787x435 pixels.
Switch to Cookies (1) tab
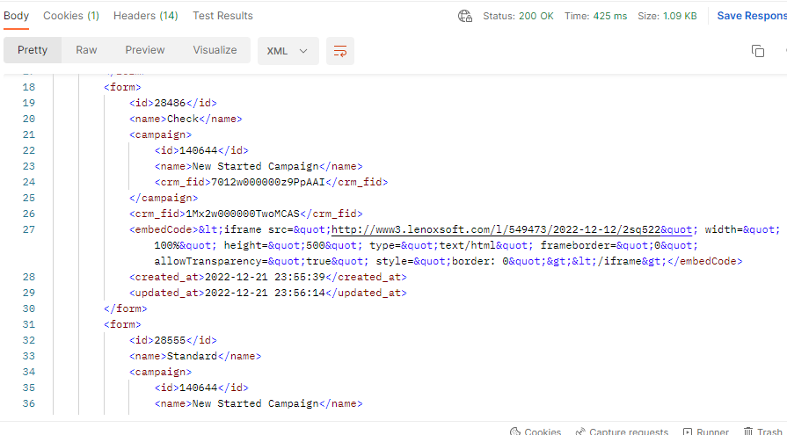tap(71, 16)
